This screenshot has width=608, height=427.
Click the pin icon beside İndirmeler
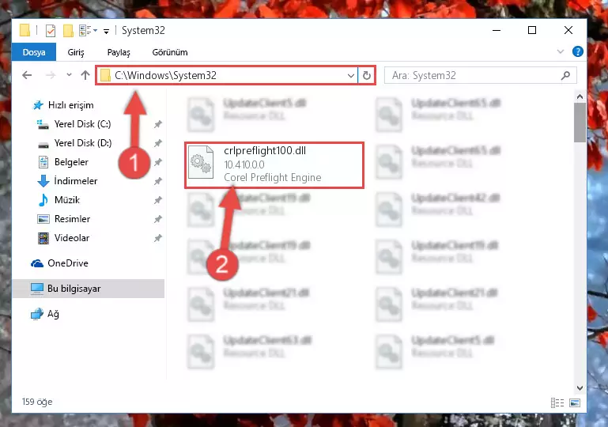coord(158,181)
